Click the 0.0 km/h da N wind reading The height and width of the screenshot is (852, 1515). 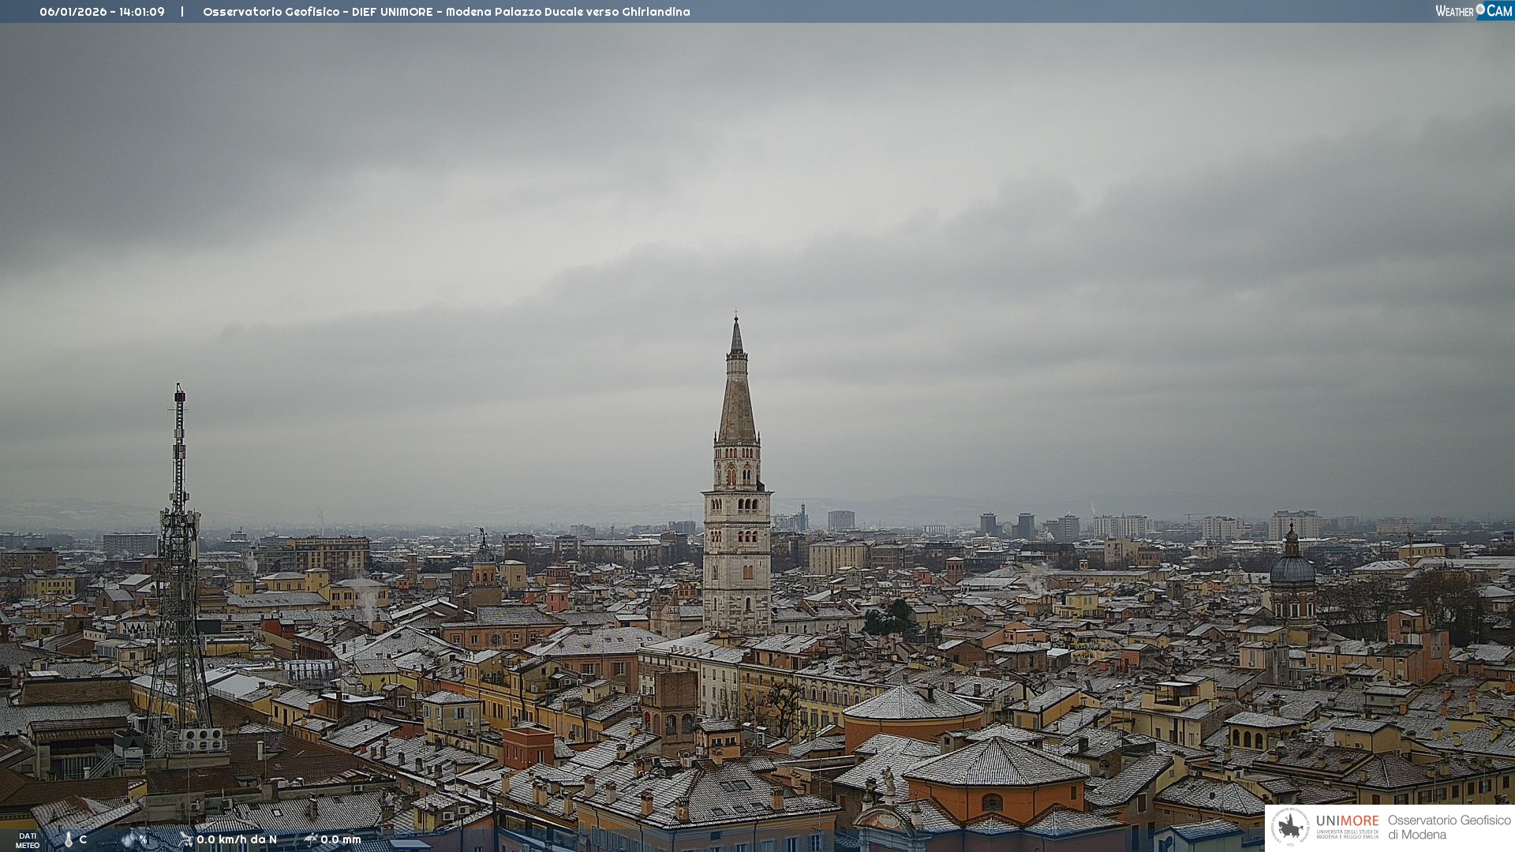[237, 839]
